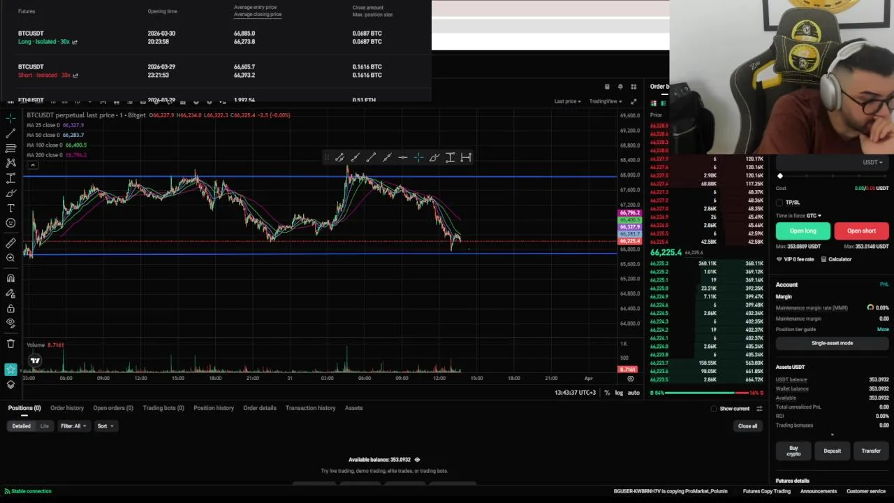Open the Calculator

[x=836, y=259]
